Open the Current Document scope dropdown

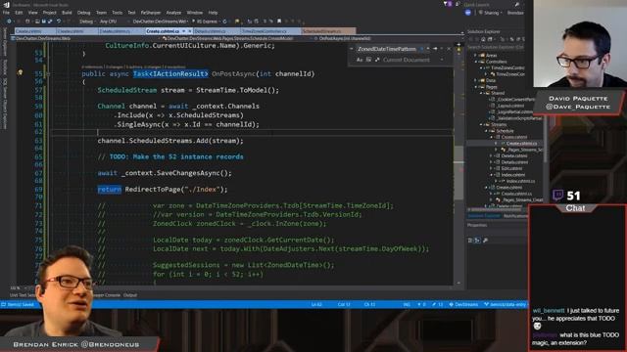click(413, 60)
